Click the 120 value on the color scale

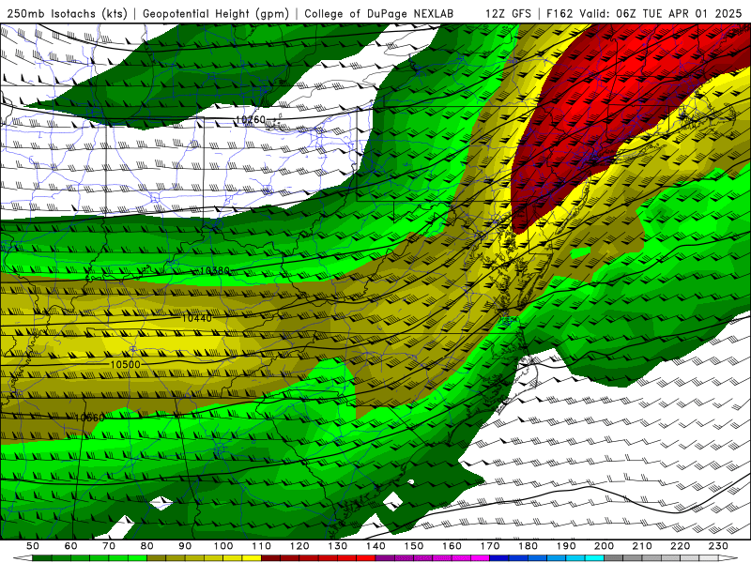299,546
